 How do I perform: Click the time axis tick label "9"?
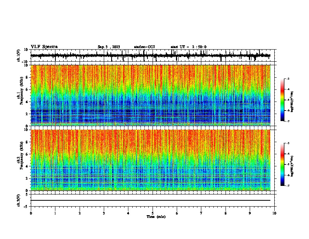(x=250, y=213)
